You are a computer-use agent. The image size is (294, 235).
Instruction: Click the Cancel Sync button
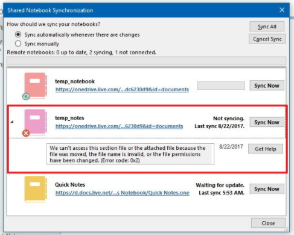(x=267, y=39)
